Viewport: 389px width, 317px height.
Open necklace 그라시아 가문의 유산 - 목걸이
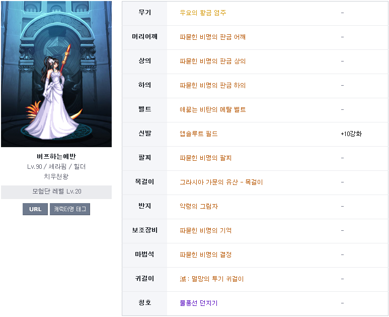[x=221, y=182]
